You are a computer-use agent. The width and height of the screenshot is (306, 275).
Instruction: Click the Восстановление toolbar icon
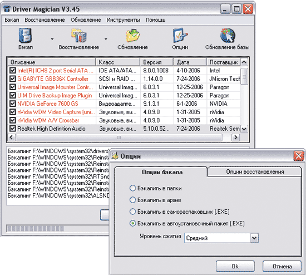point(79,36)
